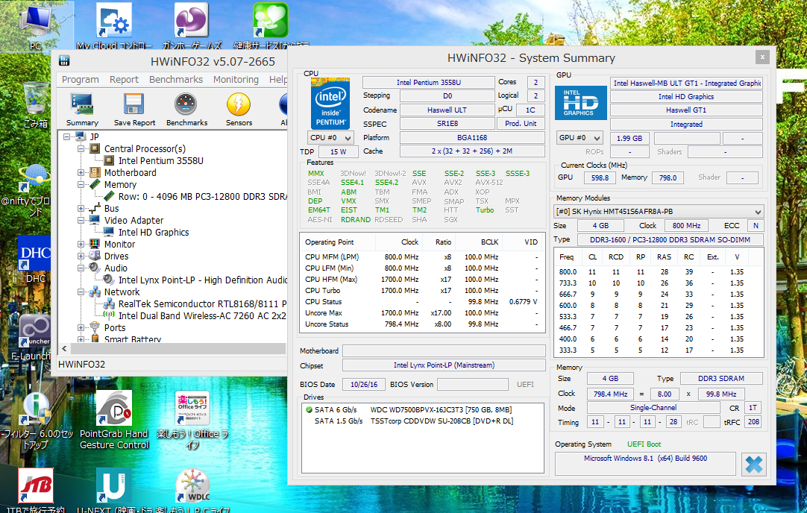
Task: Expand the Ports tree node
Action: [x=81, y=328]
